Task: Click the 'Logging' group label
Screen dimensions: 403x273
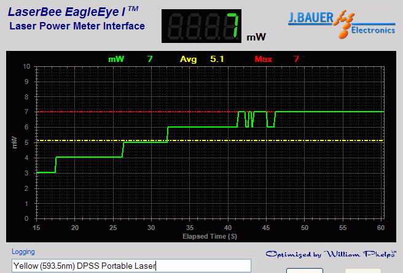Action: (23, 252)
